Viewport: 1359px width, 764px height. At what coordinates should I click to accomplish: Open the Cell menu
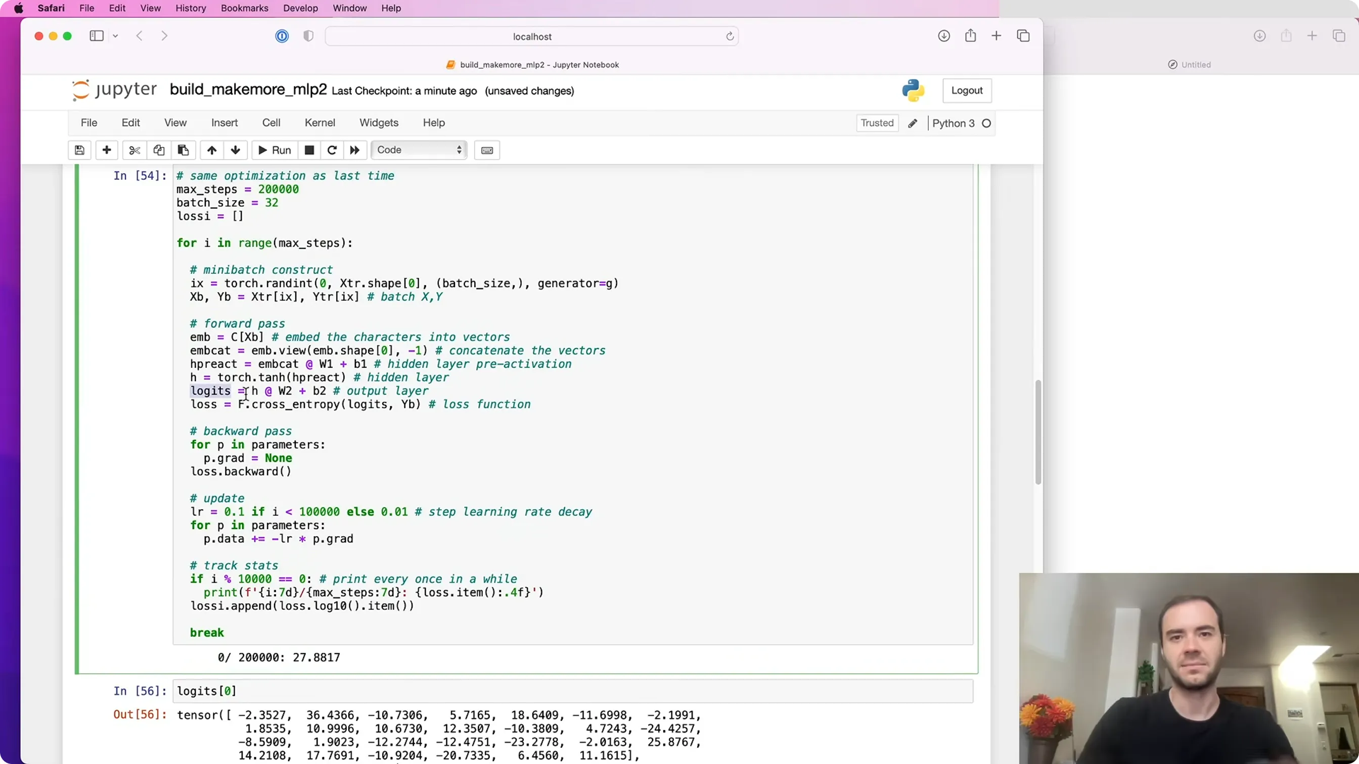click(271, 123)
